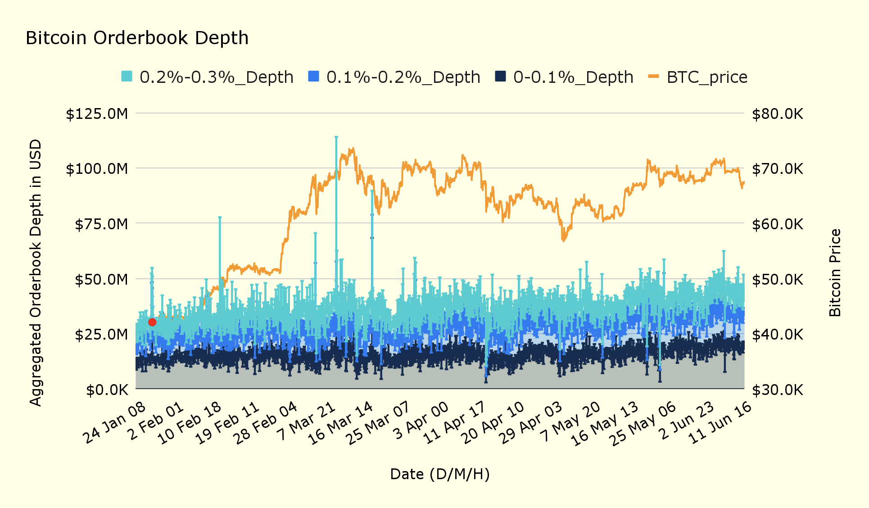Click the navy 0-0.1%_Depth legend swatch
The width and height of the screenshot is (869, 508).
tap(500, 77)
